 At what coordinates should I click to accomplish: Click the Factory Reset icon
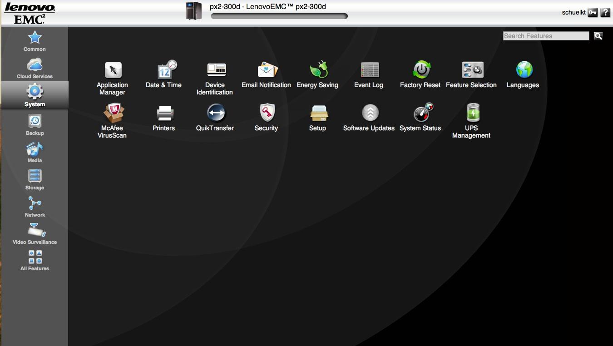420,70
